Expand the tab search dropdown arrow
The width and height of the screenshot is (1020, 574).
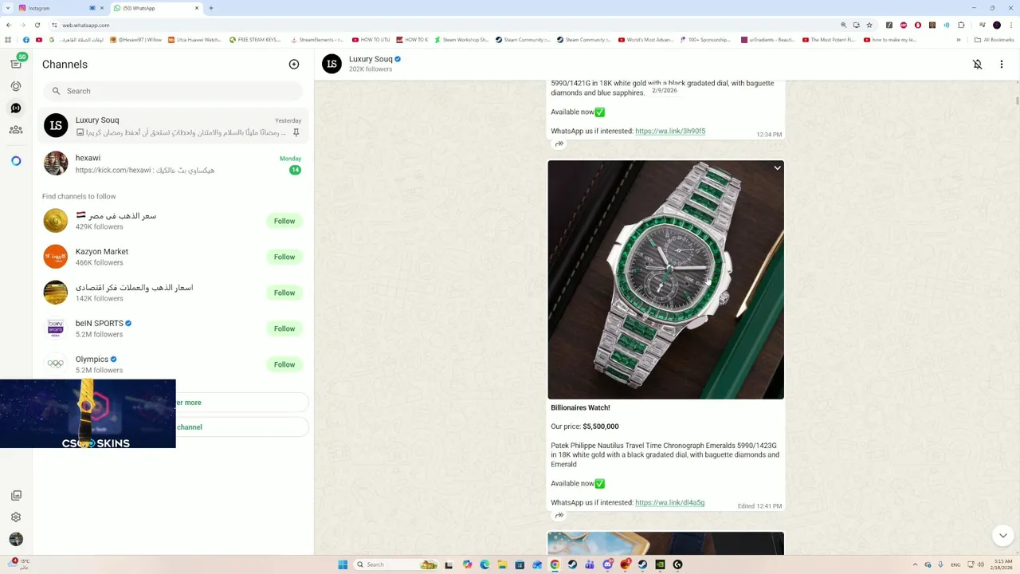tap(7, 8)
